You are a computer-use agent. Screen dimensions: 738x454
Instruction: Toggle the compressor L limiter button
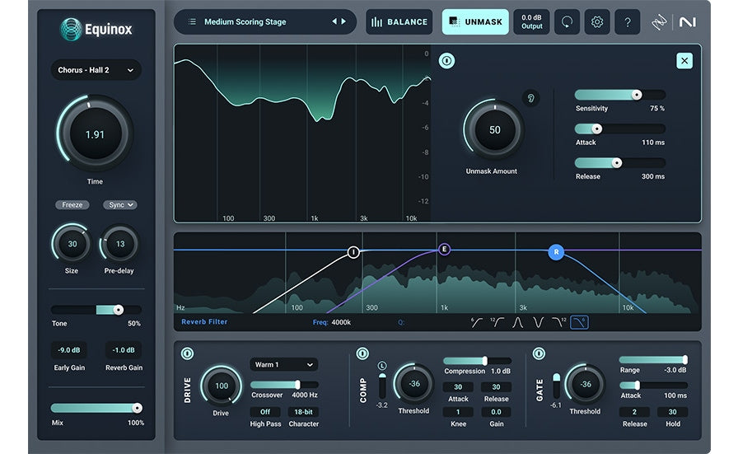(x=382, y=366)
